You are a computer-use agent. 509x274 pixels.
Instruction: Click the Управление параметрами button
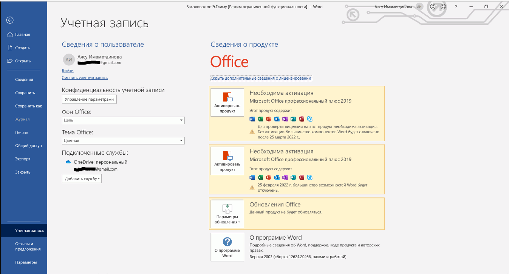[x=89, y=99]
